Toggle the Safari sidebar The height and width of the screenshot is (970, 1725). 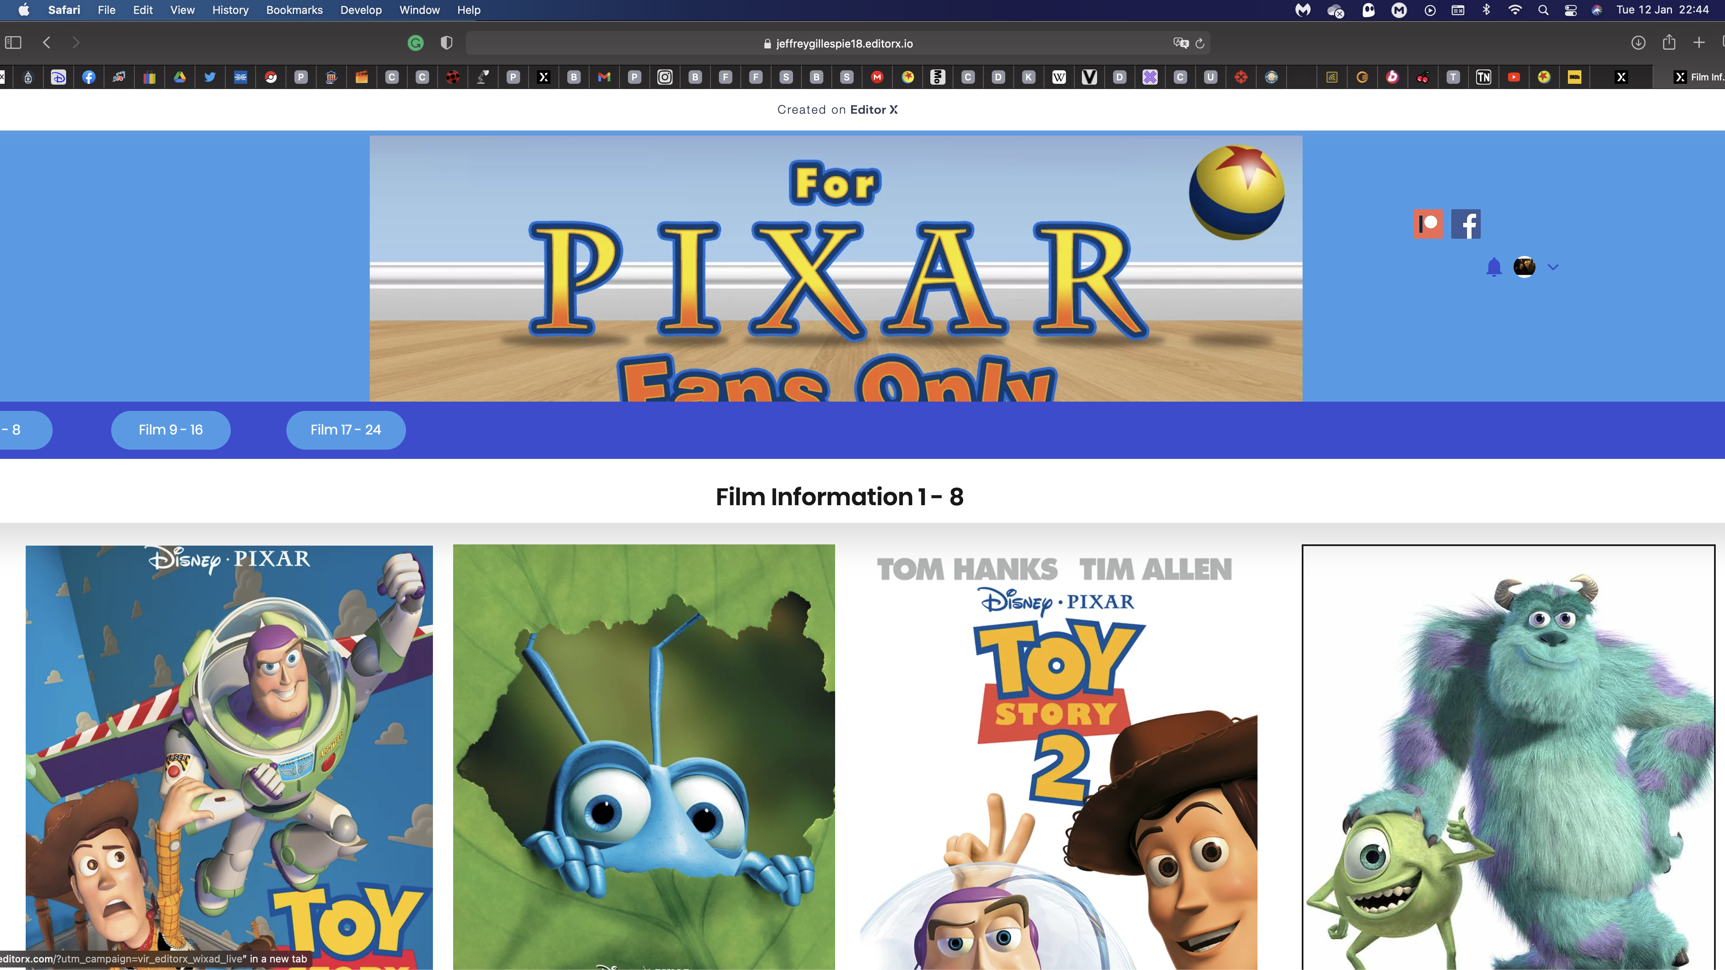point(13,43)
